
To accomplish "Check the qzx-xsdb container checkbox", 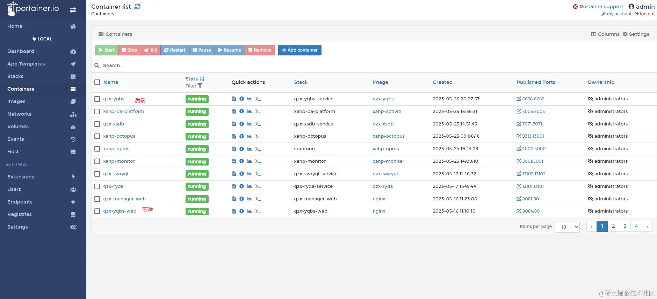I will pyautogui.click(x=97, y=124).
